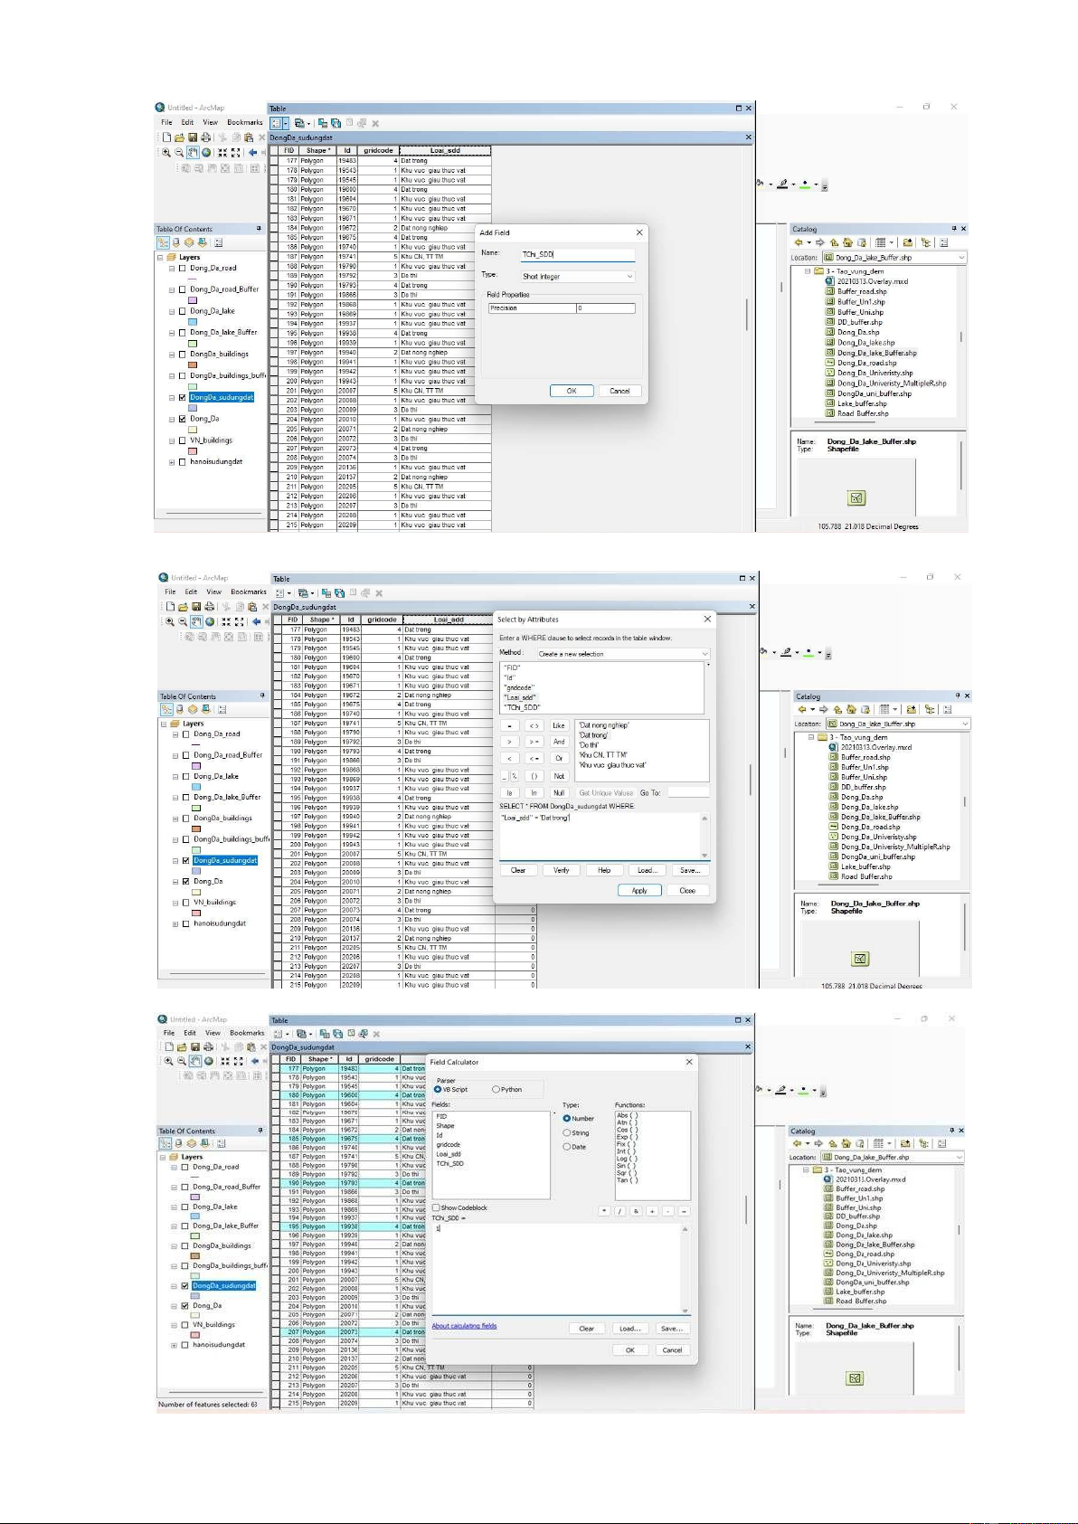Choose the String type radio button
Image resolution: width=1078 pixels, height=1524 pixels.
click(x=567, y=1132)
